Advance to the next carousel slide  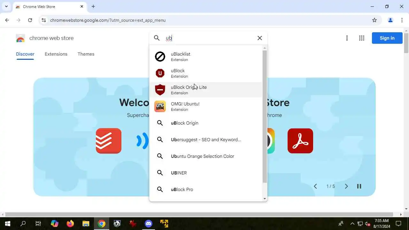click(346, 186)
